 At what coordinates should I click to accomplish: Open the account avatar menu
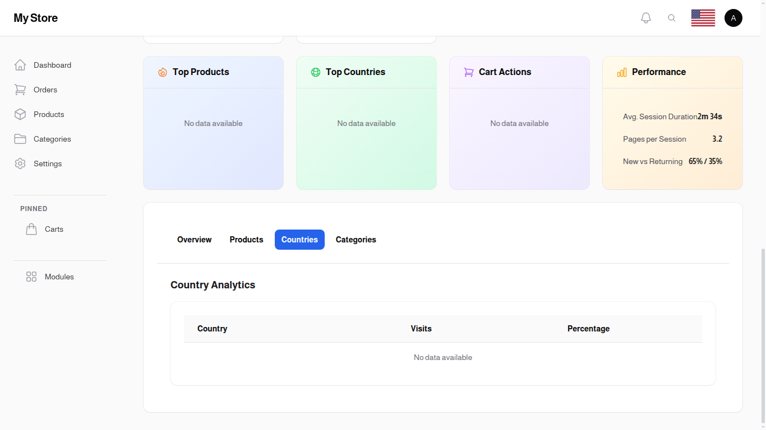pos(733,17)
